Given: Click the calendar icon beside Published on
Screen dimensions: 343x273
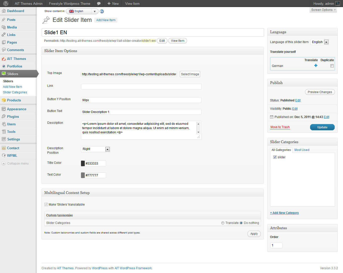Looking at the screenshot, I should pyautogui.click(x=272, y=117).
